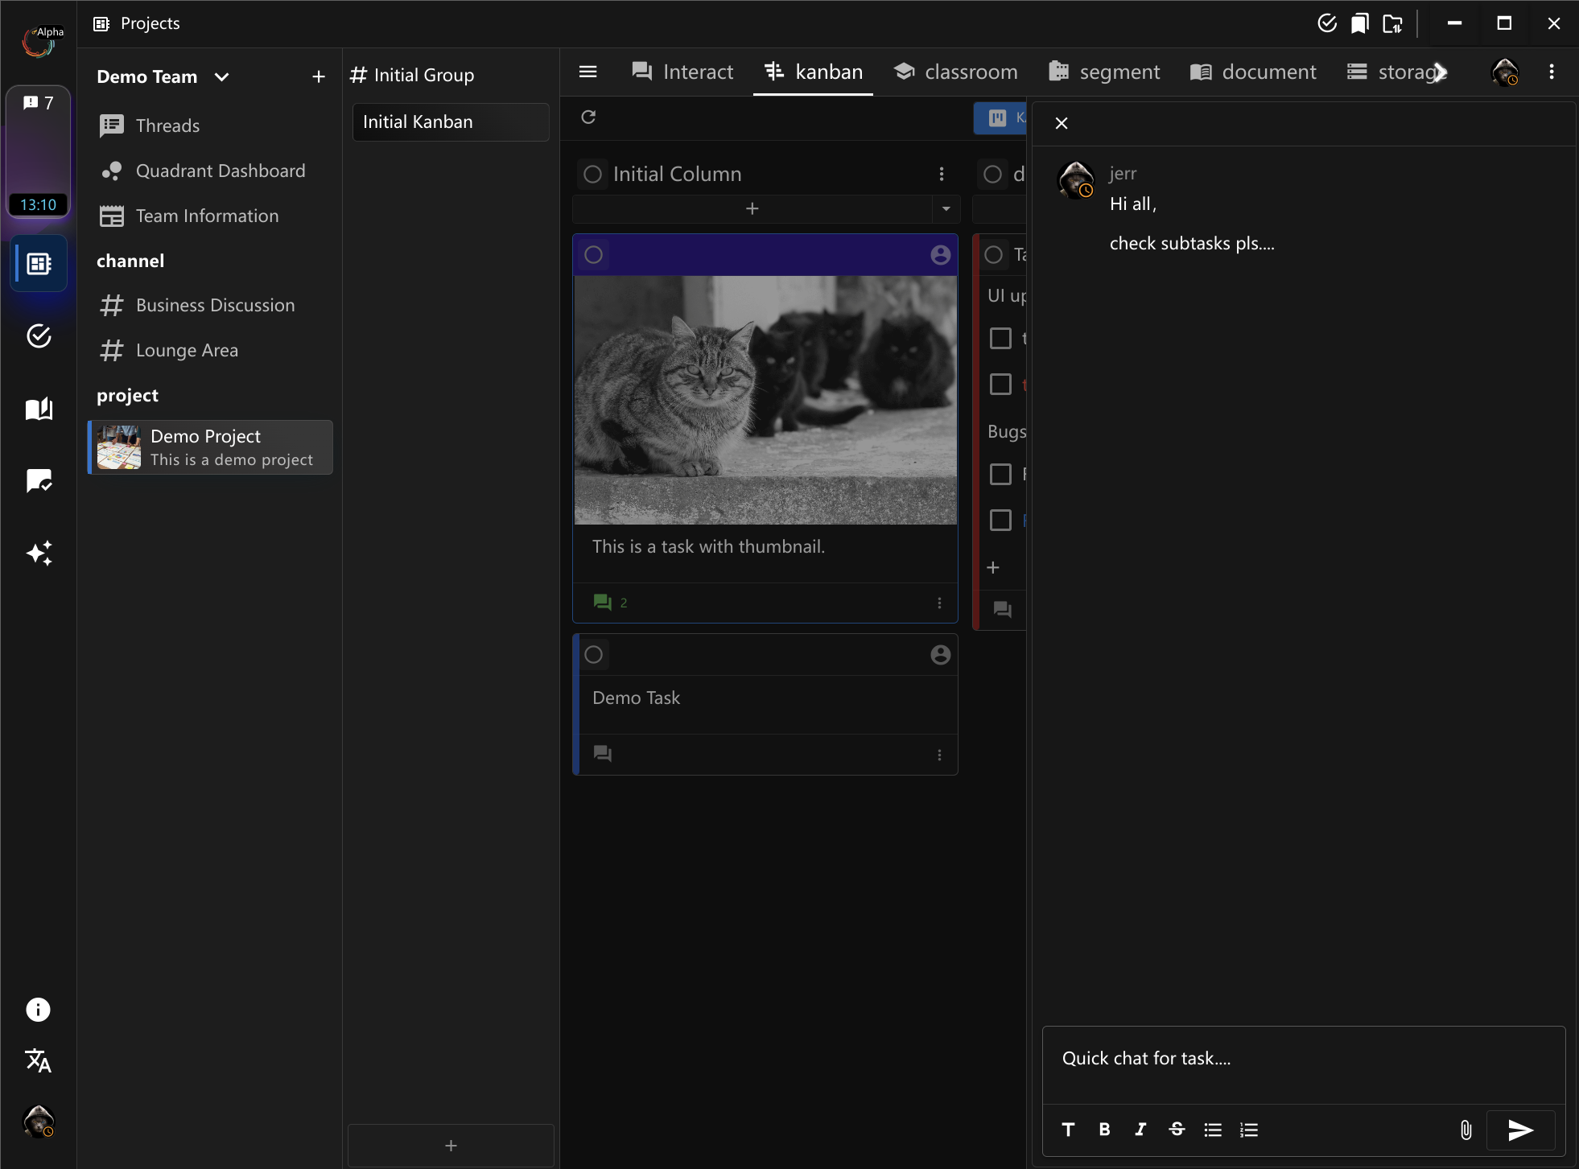Open Initial Column three-dot options menu
Viewport: 1579px width, 1169px height.
coord(942,175)
